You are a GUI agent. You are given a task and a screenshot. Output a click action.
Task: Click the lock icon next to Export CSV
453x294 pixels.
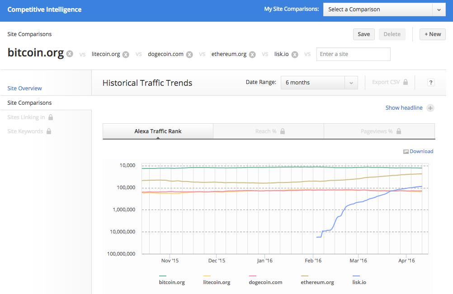(x=406, y=82)
